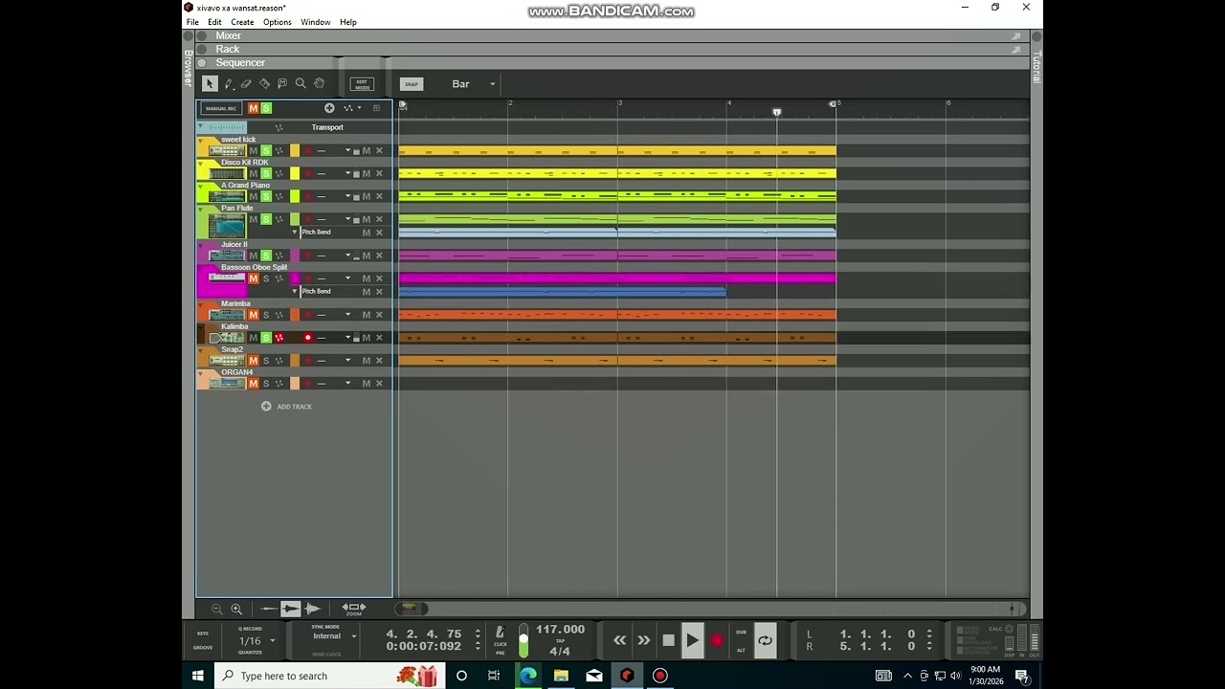Screen dimensions: 1225x689
Task: Toggle the Snap button
Action: (x=412, y=84)
